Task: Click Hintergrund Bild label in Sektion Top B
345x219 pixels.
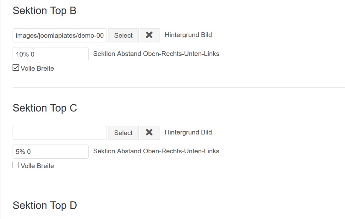Action: (188, 35)
